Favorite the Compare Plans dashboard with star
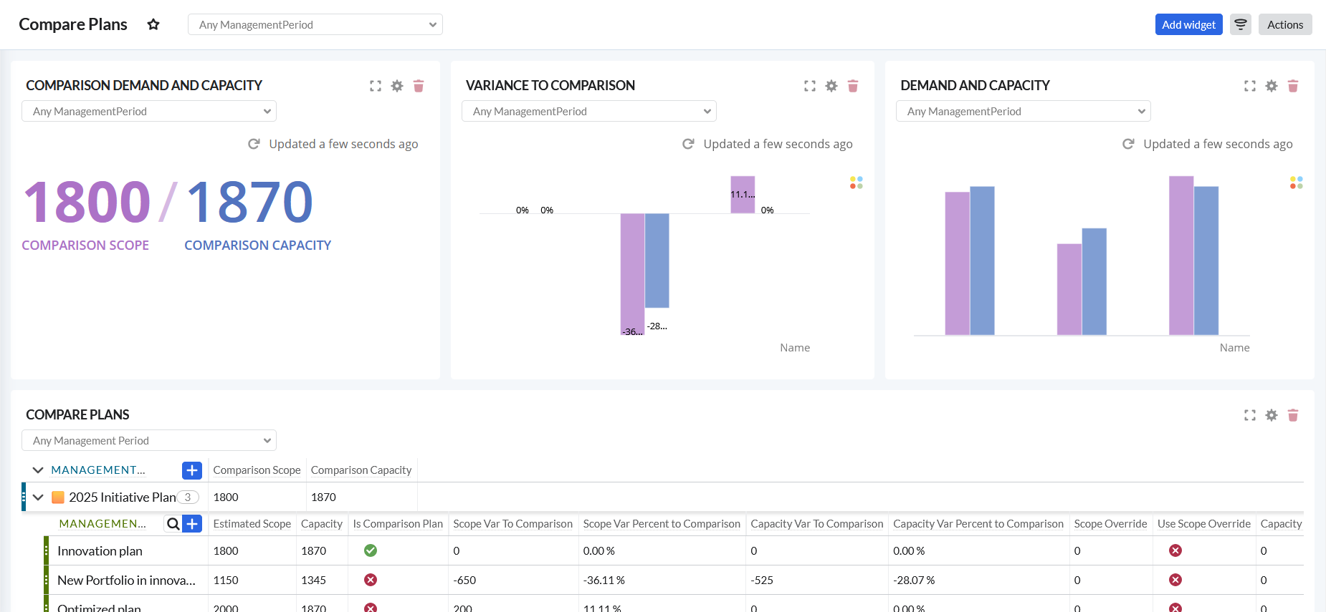This screenshot has width=1326, height=612. (153, 24)
